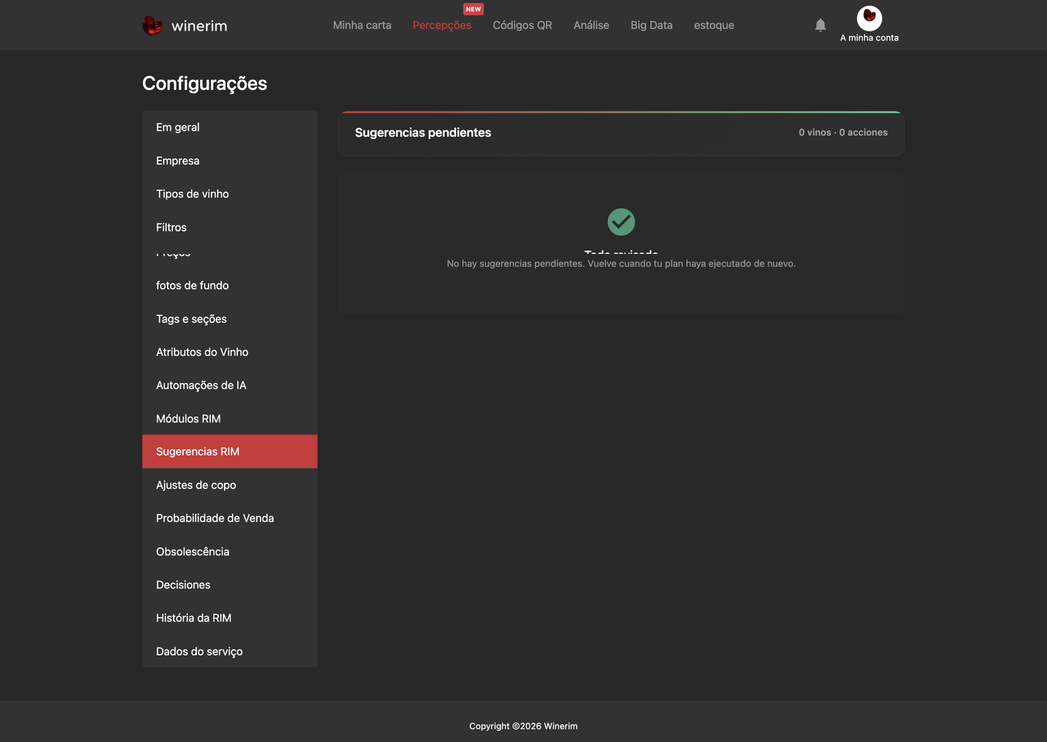1047x742 pixels.
Task: Open Probabilidade de Venda settings
Action: tap(230, 518)
